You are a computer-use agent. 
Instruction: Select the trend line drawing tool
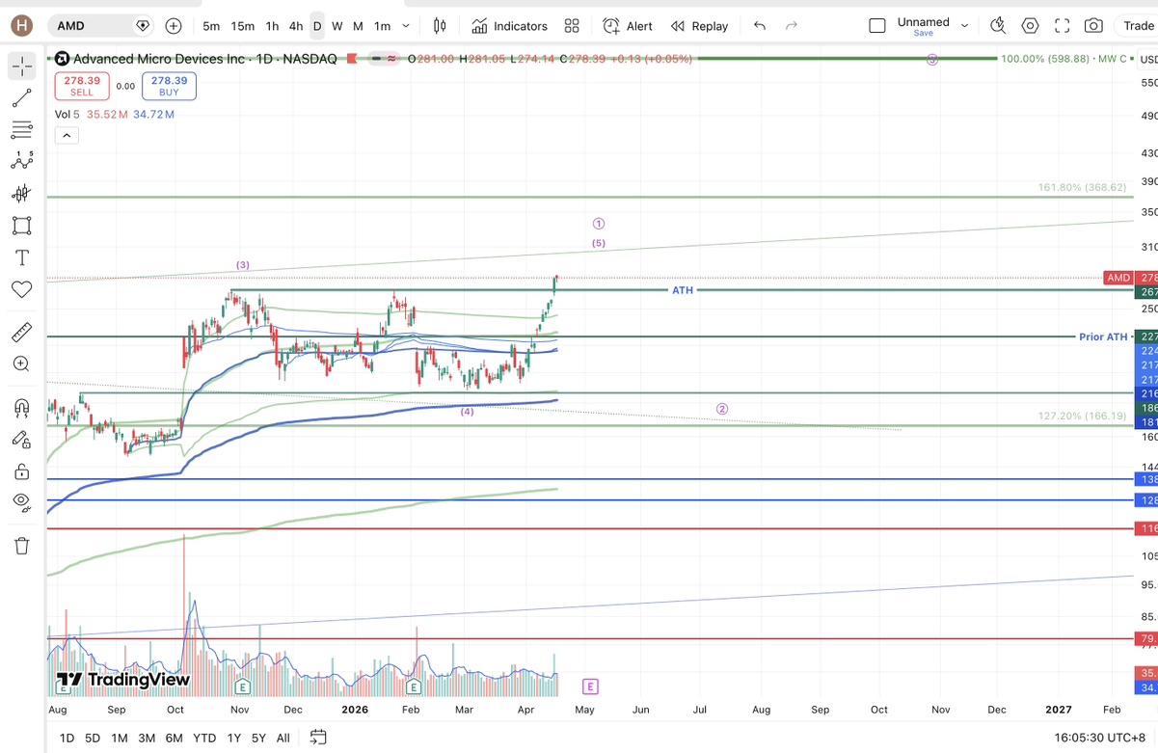point(21,98)
